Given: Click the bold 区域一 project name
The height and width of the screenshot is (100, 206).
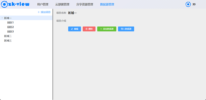Looking at the screenshot, I should click(72, 13).
